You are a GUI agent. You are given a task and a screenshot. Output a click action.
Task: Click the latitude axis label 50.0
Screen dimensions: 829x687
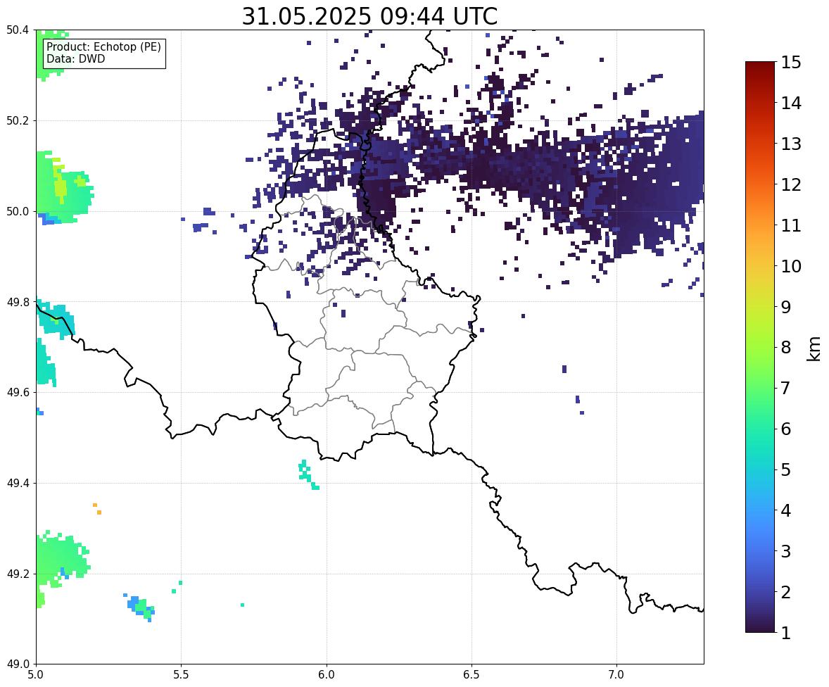[x=18, y=212]
